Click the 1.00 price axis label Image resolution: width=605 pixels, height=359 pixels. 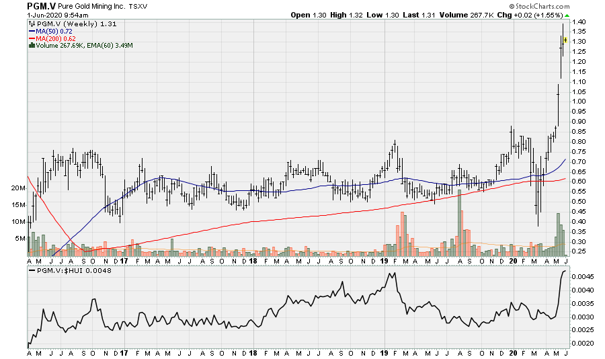pos(579,102)
